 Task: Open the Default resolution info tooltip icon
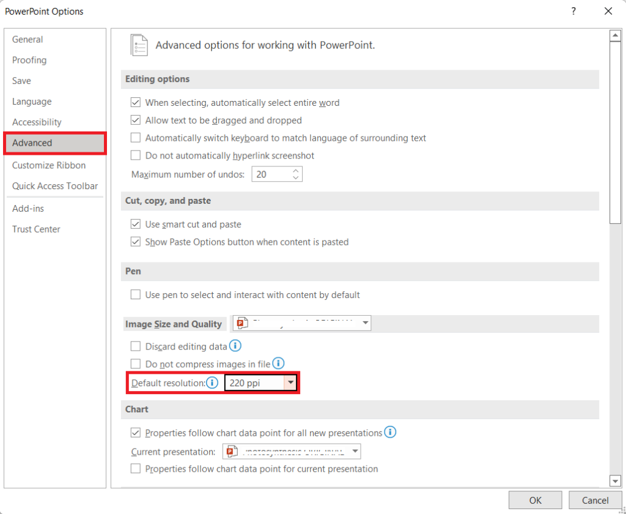(212, 382)
